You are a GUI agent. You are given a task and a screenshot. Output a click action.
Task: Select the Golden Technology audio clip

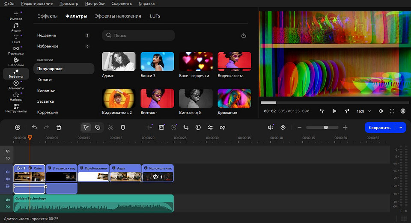pos(94,203)
